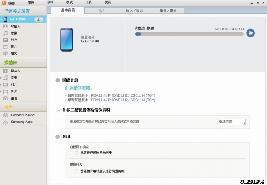Open library 音樂 music icon under 媒體庫
The image size is (267, 185).
pos(5,78)
